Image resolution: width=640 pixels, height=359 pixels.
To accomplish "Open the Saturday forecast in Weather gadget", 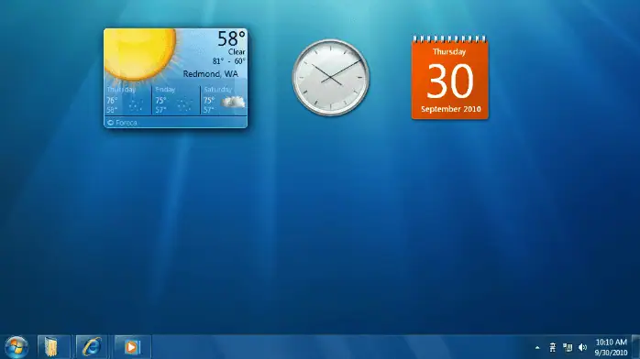I will [224, 100].
